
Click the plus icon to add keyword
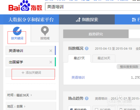[x=23, y=73]
